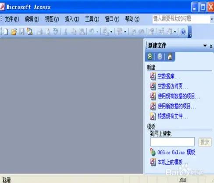
Task: Open the 帮助(H) menu
Action: click(x=132, y=19)
